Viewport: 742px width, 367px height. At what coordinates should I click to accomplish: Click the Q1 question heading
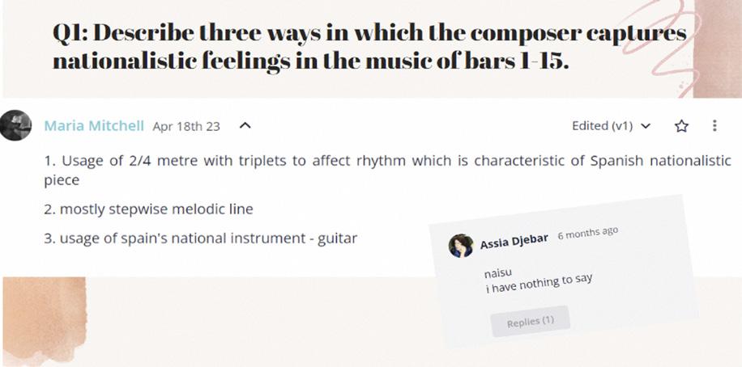369,36
